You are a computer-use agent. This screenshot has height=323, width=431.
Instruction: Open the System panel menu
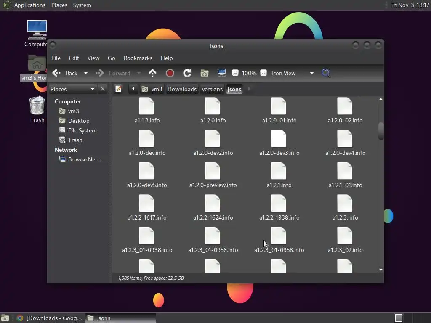tap(82, 5)
